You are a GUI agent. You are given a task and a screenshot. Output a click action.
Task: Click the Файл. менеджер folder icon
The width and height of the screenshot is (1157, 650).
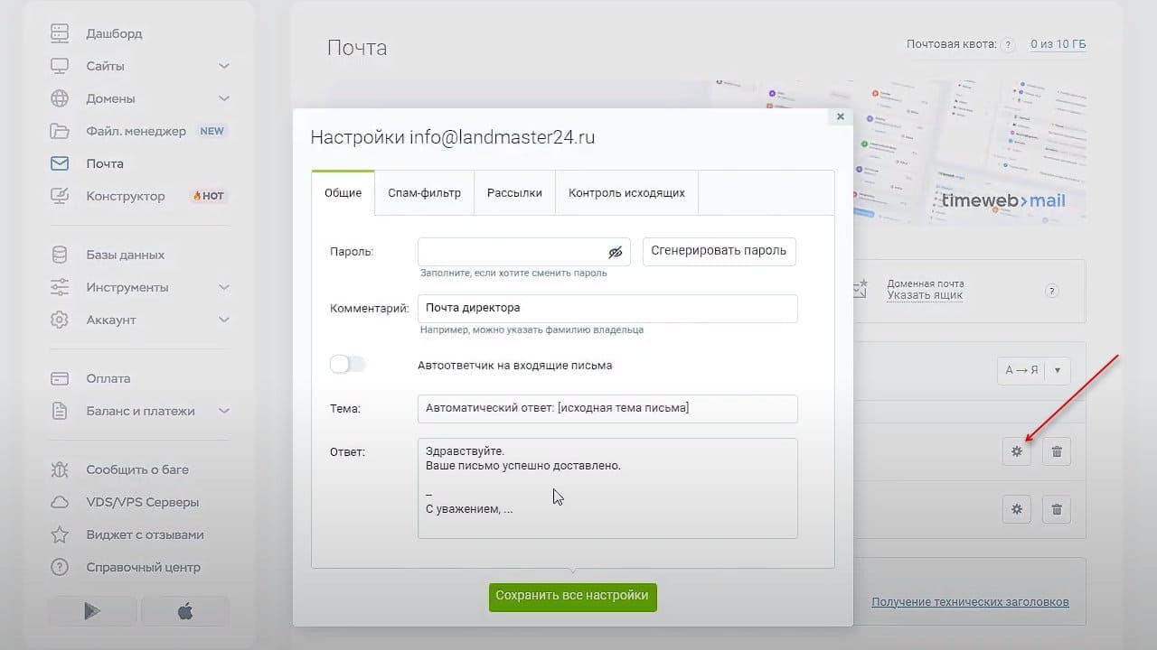point(60,131)
